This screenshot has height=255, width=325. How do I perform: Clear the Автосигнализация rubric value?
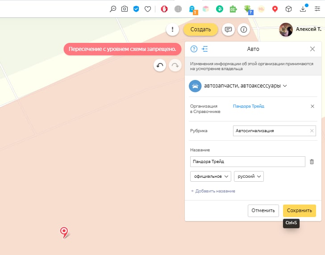[x=312, y=131]
